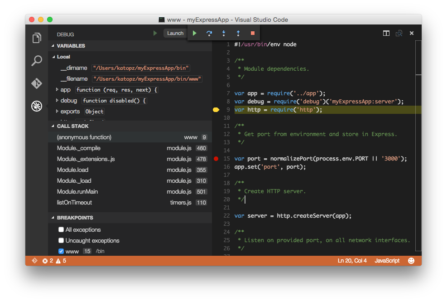Select the (anonymous function) stack frame
This screenshot has width=447, height=302.
(130, 137)
